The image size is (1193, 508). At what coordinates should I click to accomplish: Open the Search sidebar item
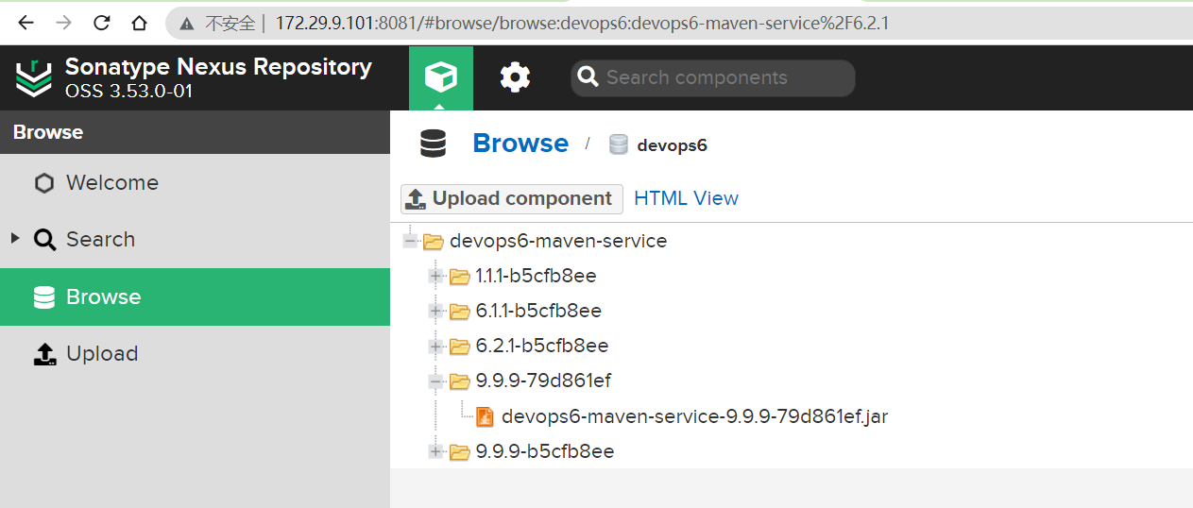(195, 240)
